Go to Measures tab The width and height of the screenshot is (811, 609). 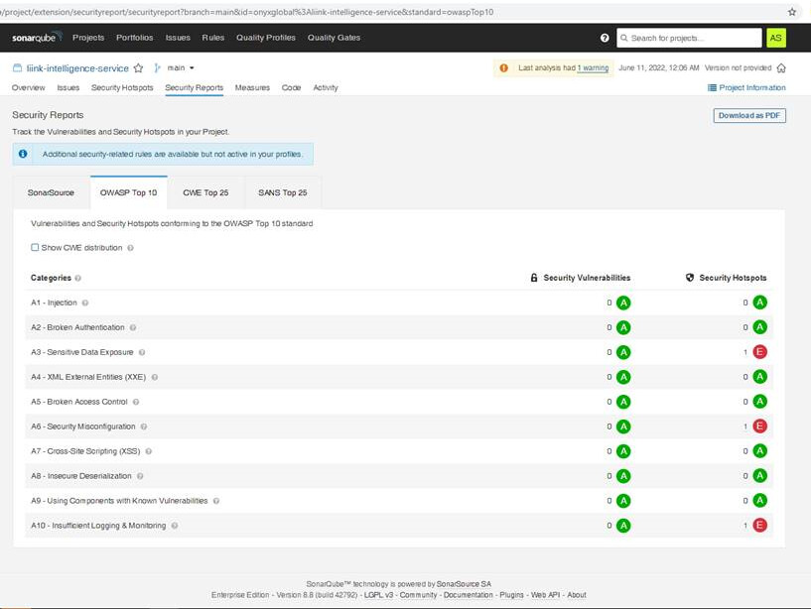252,88
